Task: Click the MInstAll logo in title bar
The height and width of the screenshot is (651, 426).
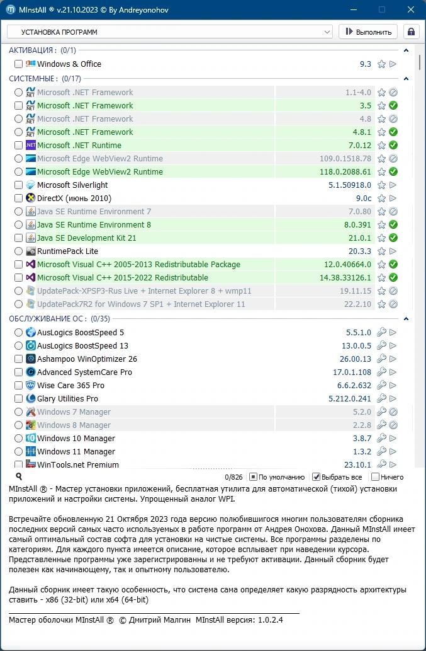Action: tap(11, 9)
